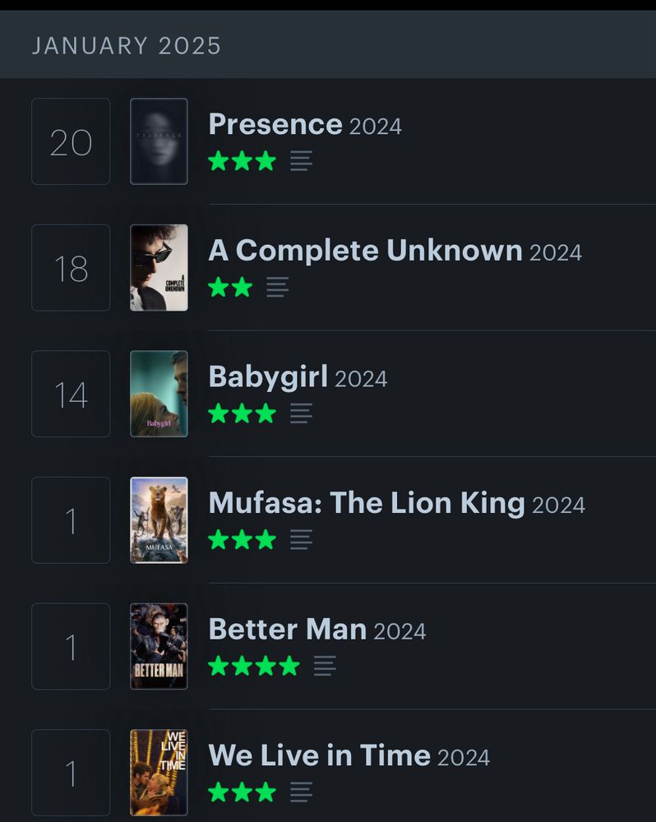This screenshot has width=656, height=822.
Task: Click the We Live in Time poster
Action: coord(159,772)
